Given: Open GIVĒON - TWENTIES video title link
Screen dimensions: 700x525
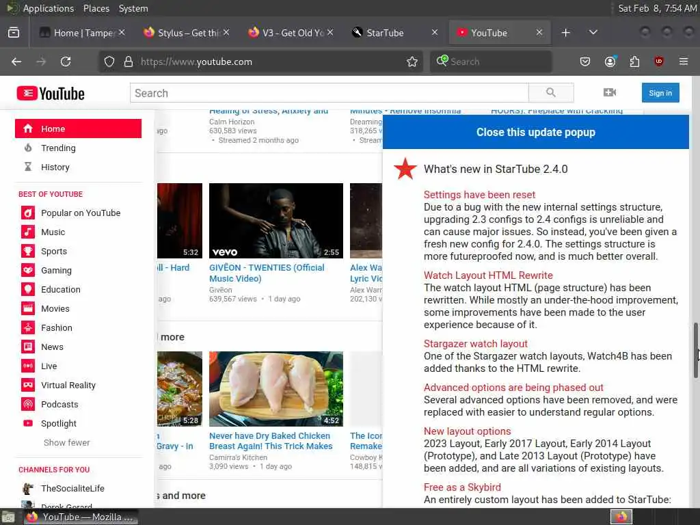Looking at the screenshot, I should [267, 273].
